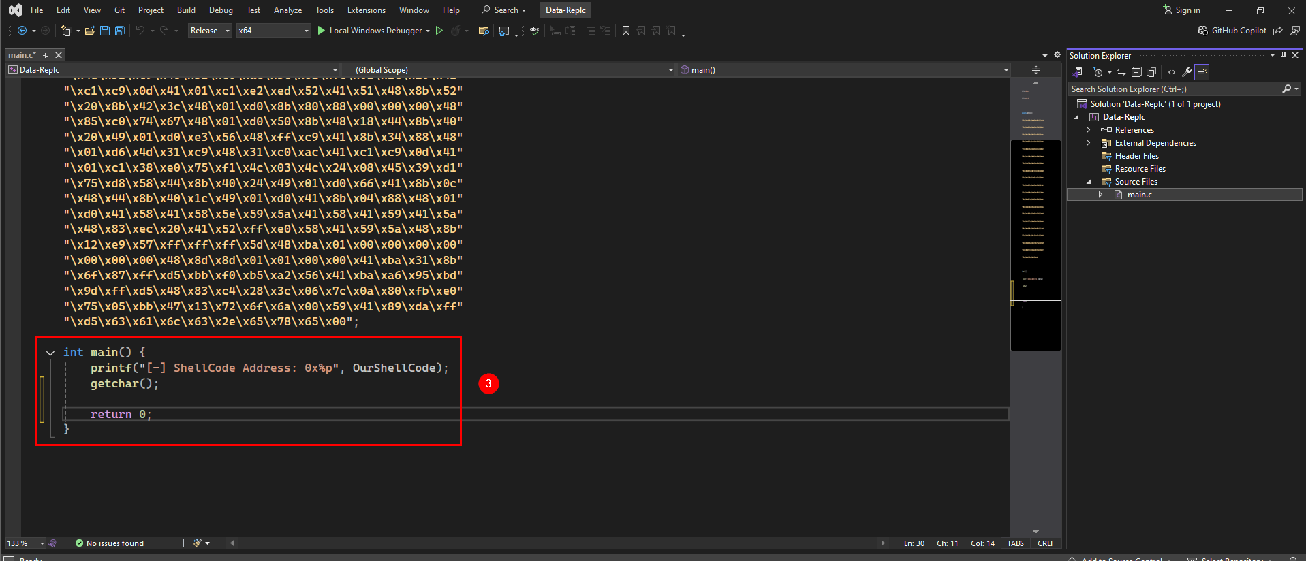1306x561 pixels.
Task: Click the toolbar spell checker abc icon
Action: pos(535,31)
